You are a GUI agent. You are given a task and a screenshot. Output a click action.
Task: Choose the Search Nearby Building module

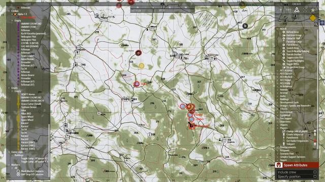pyautogui.click(x=298, y=51)
